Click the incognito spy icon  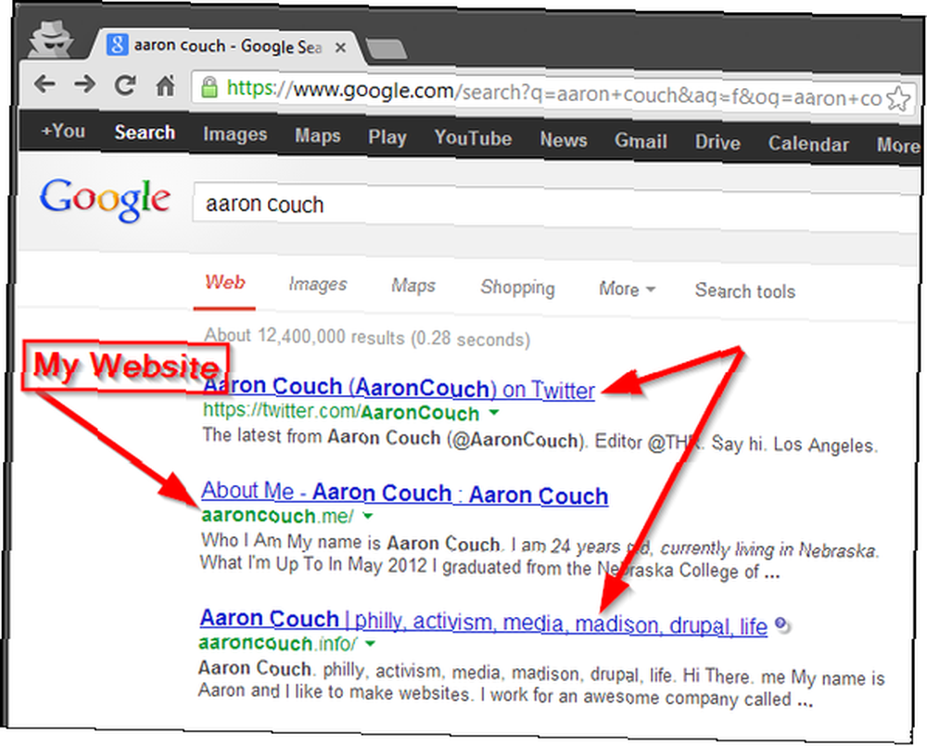51,39
